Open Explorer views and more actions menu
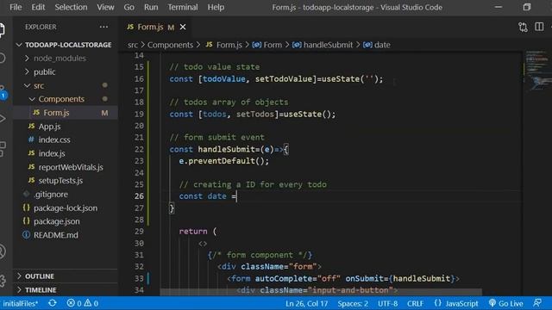 click(103, 27)
